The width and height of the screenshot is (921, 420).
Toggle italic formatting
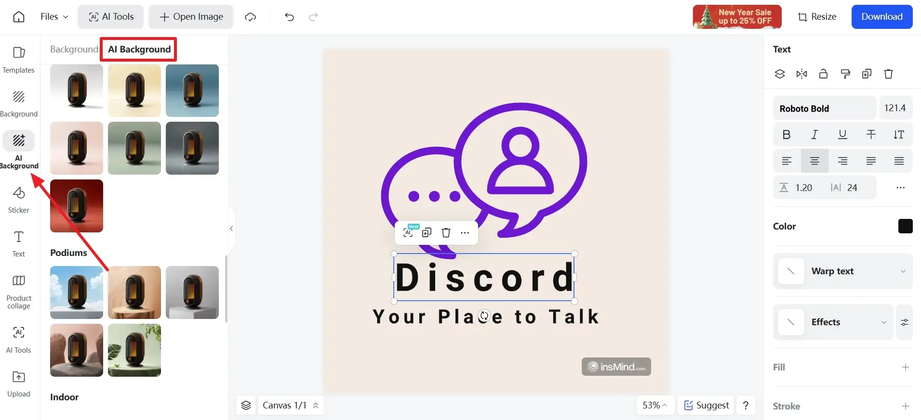[814, 135]
